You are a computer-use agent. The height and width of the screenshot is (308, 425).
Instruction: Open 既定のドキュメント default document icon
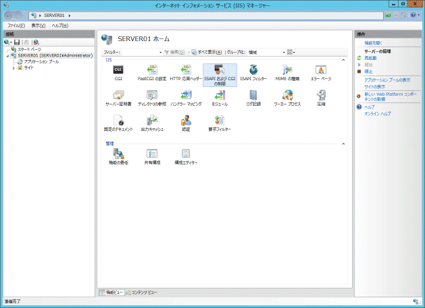pos(118,121)
